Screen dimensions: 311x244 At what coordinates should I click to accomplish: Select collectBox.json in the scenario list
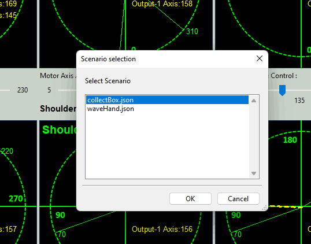167,100
